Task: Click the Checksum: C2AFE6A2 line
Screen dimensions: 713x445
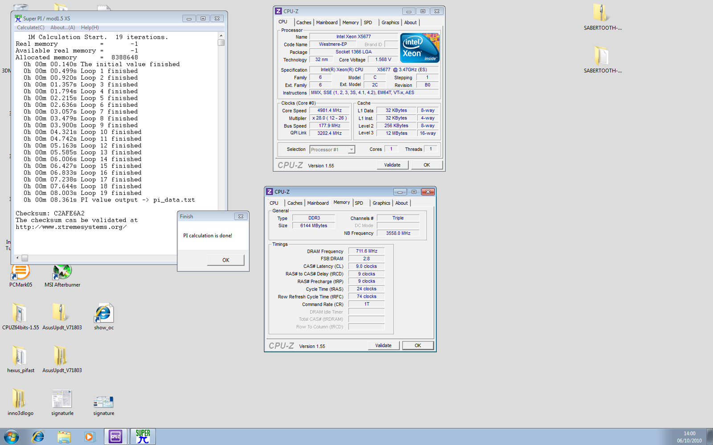Action: tap(50, 214)
